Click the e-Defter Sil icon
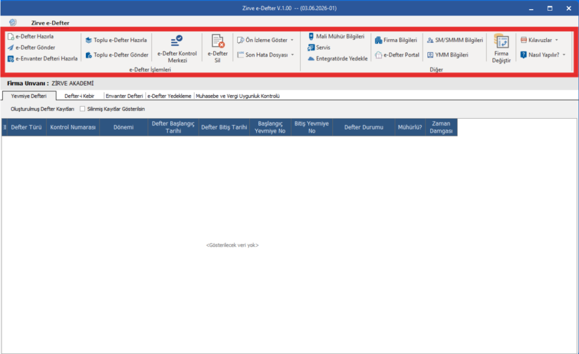 218,41
